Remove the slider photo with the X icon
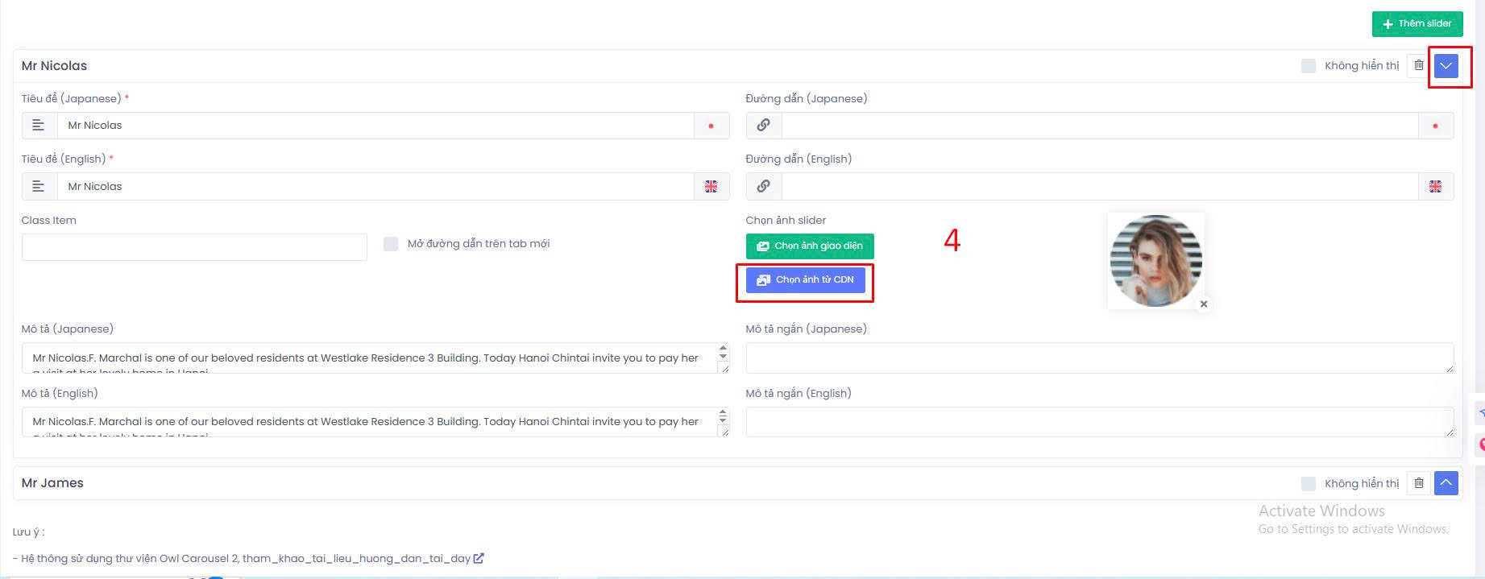1485x579 pixels. (x=1204, y=304)
